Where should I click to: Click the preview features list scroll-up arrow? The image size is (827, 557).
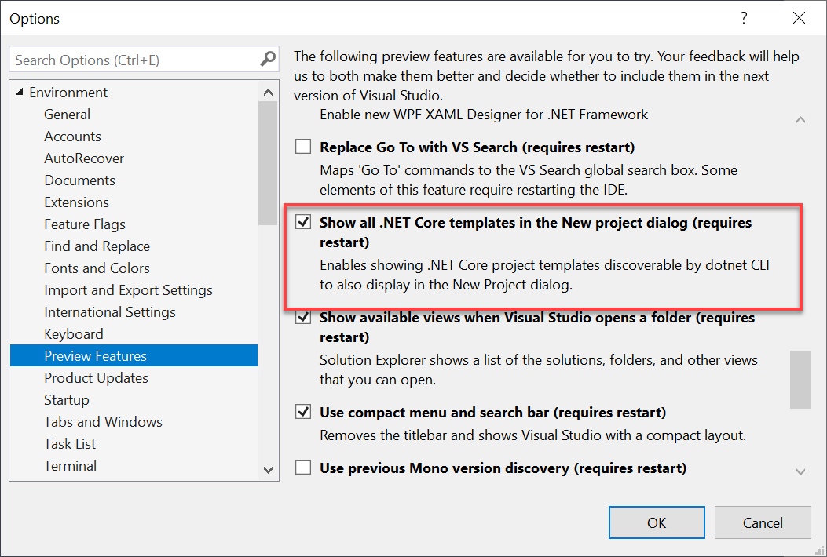coord(800,120)
